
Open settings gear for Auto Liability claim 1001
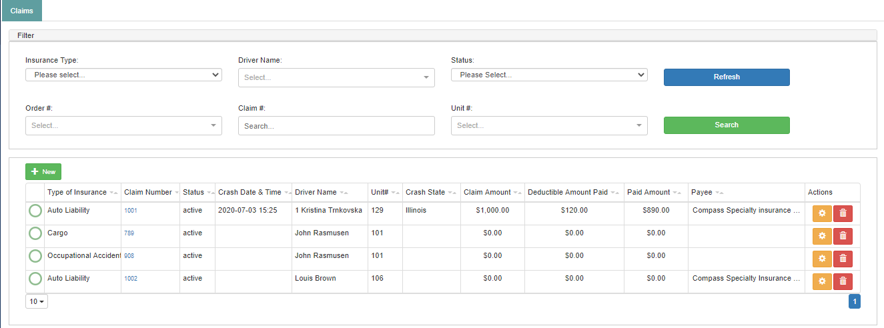822,213
